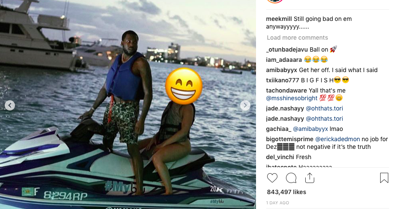Image resolution: width=399 pixels, height=209 pixels.
Task: View the 843,497 likes list
Action: click(x=286, y=192)
